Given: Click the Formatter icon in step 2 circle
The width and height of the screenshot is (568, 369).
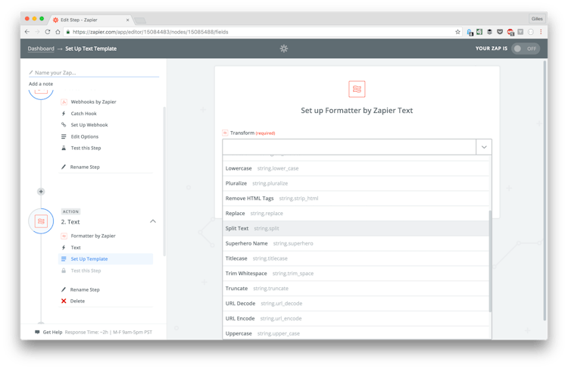Looking at the screenshot, I should 41,221.
